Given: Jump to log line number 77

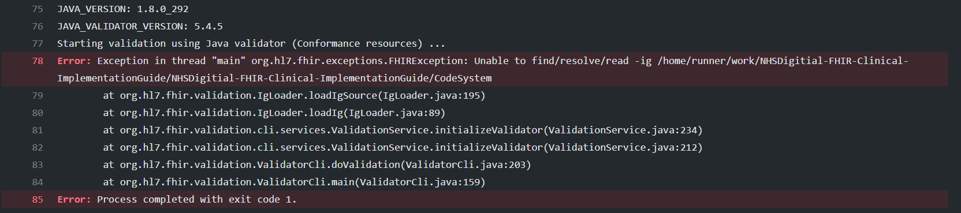Looking at the screenshot, I should click(x=38, y=44).
